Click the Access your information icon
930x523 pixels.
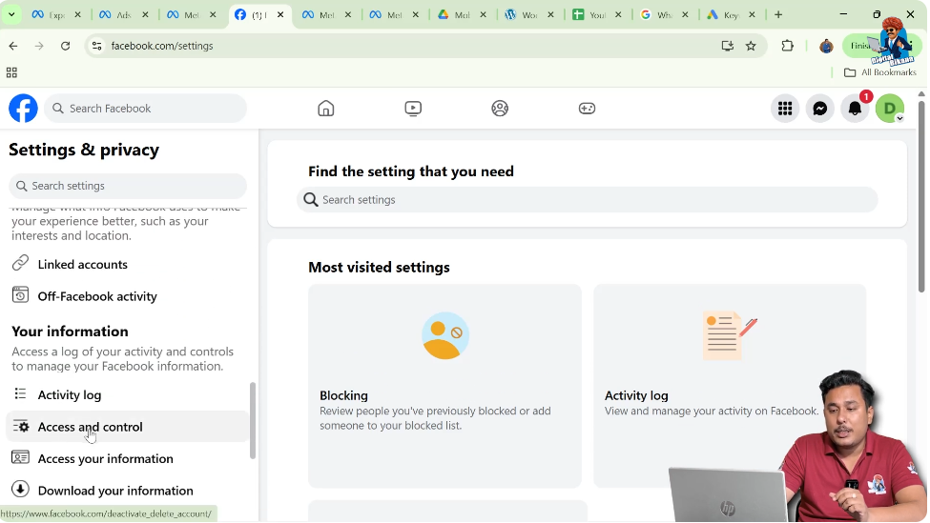coord(20,457)
